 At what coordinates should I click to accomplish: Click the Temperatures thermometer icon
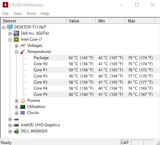[23, 52]
